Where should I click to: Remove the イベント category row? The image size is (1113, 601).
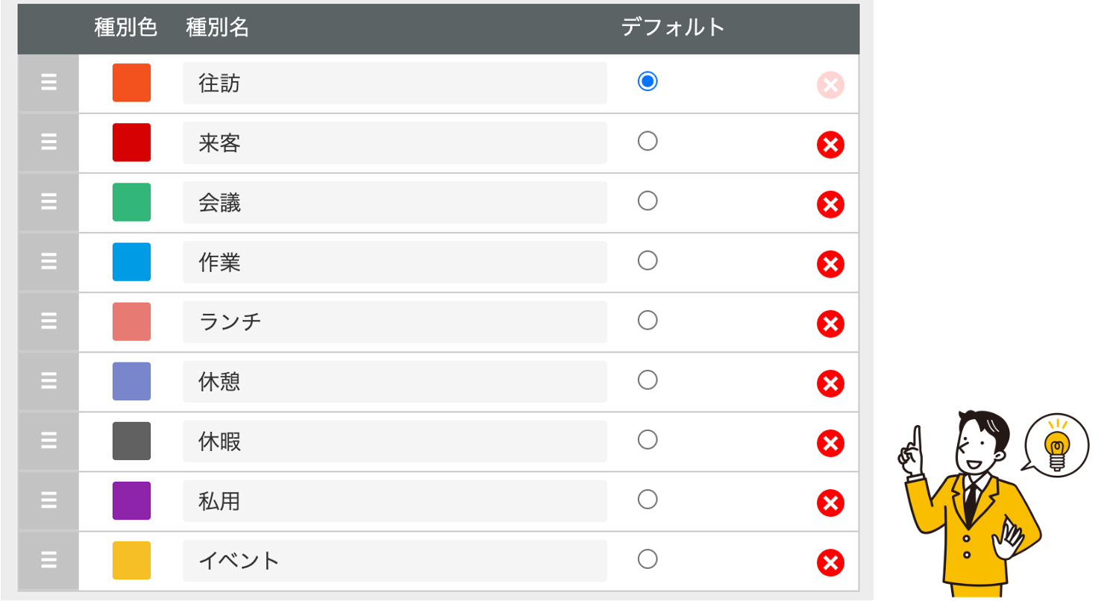coord(830,562)
